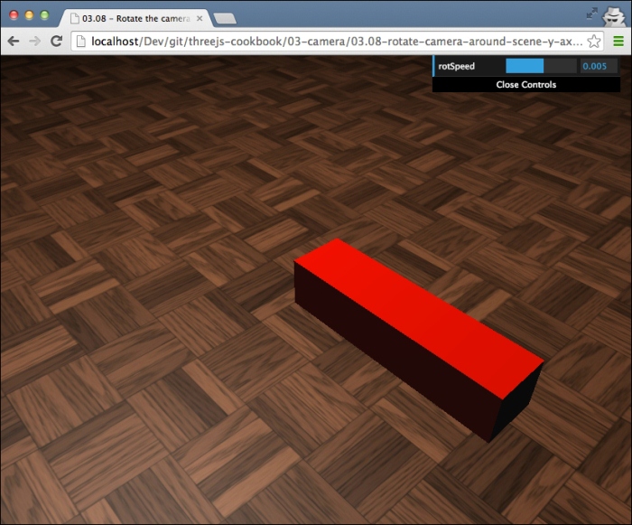Screen dimensions: 632x525
Task: Click the Close Controls button
Action: tap(526, 85)
